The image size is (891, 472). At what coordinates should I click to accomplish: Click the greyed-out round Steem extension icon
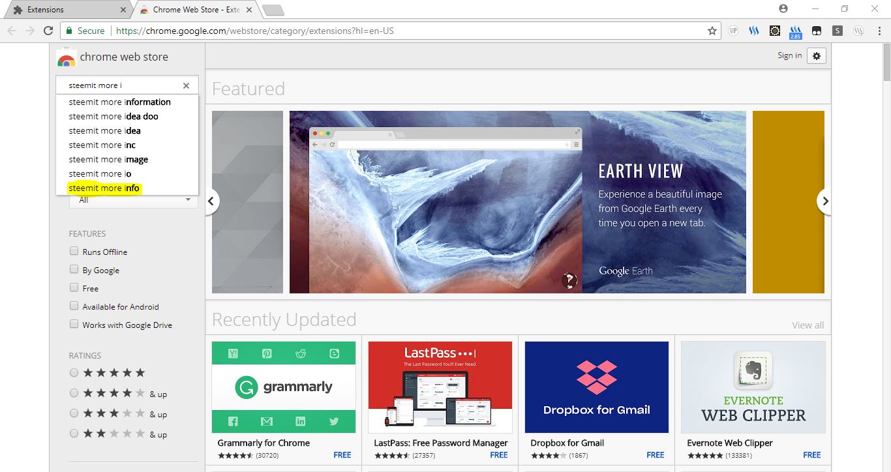(859, 31)
